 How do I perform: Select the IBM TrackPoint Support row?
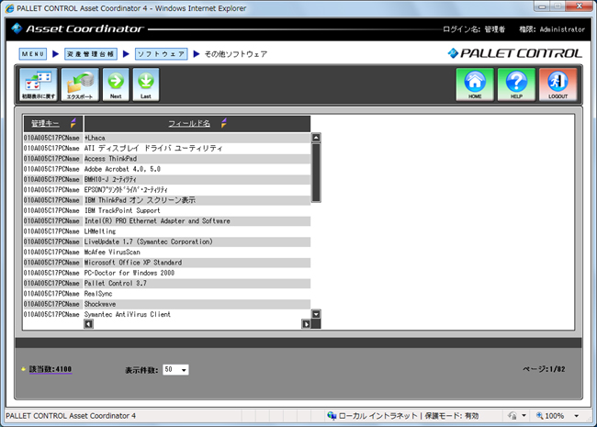coord(167,210)
